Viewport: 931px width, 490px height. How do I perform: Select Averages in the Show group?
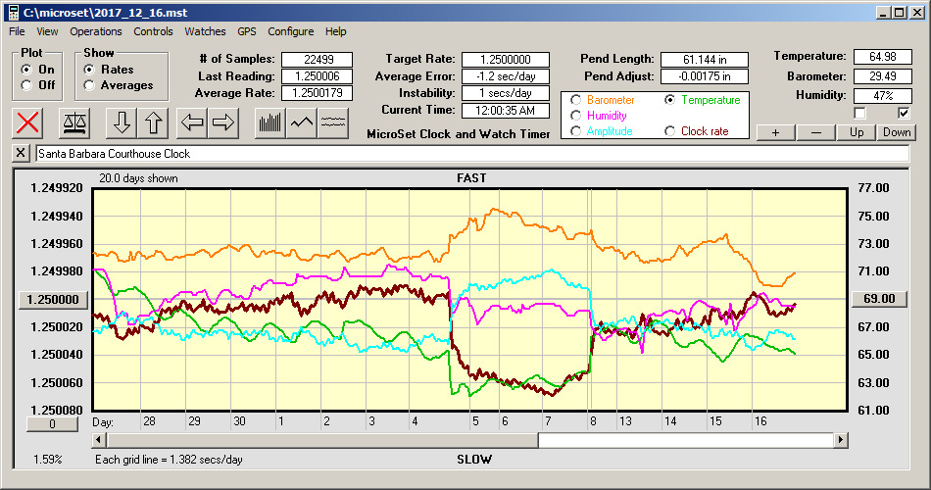click(90, 85)
